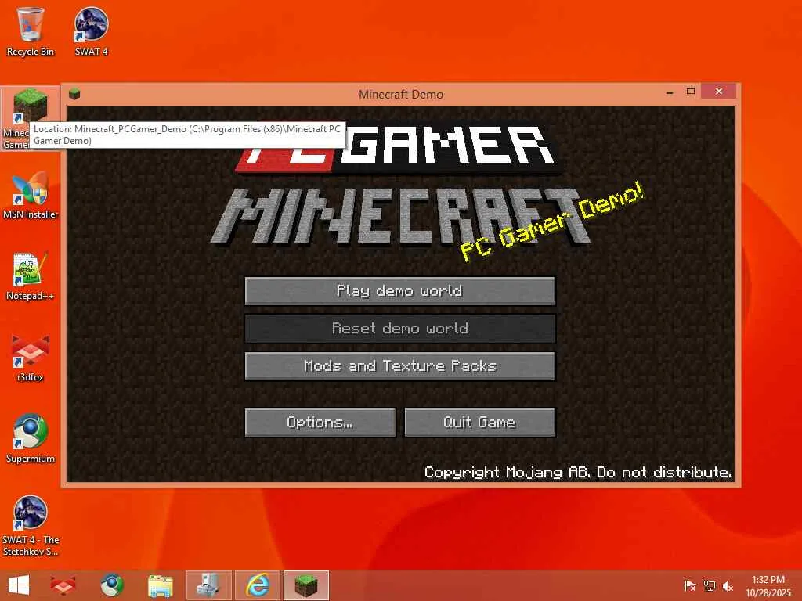
Task: Launch the Notepad++ desktop shortcut
Action: [x=31, y=276]
